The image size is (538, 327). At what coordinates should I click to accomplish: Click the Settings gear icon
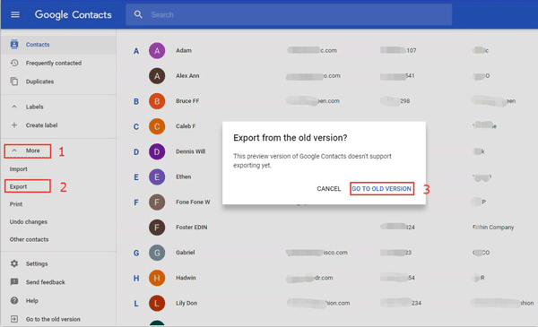coord(14,263)
